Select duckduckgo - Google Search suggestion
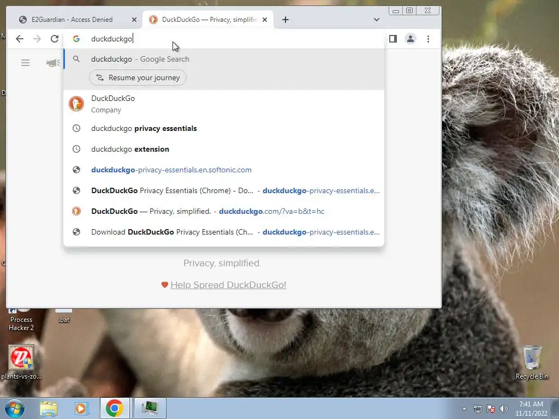Screen dimensions: 559x419 click(x=224, y=59)
